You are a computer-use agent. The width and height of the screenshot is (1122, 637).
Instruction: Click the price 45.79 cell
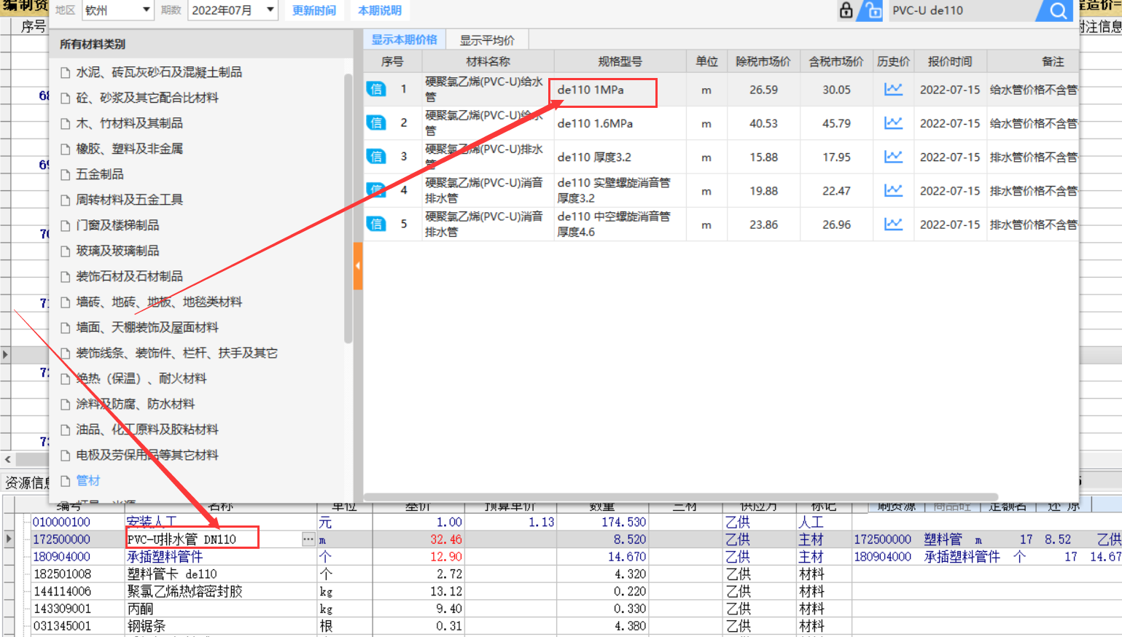pyautogui.click(x=836, y=123)
